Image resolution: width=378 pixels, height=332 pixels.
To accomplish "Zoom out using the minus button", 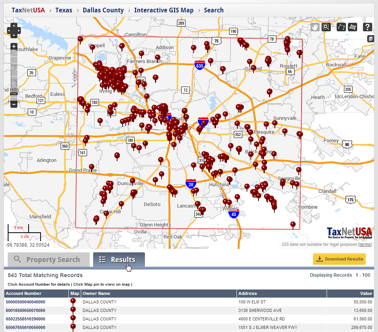I will 14,104.
